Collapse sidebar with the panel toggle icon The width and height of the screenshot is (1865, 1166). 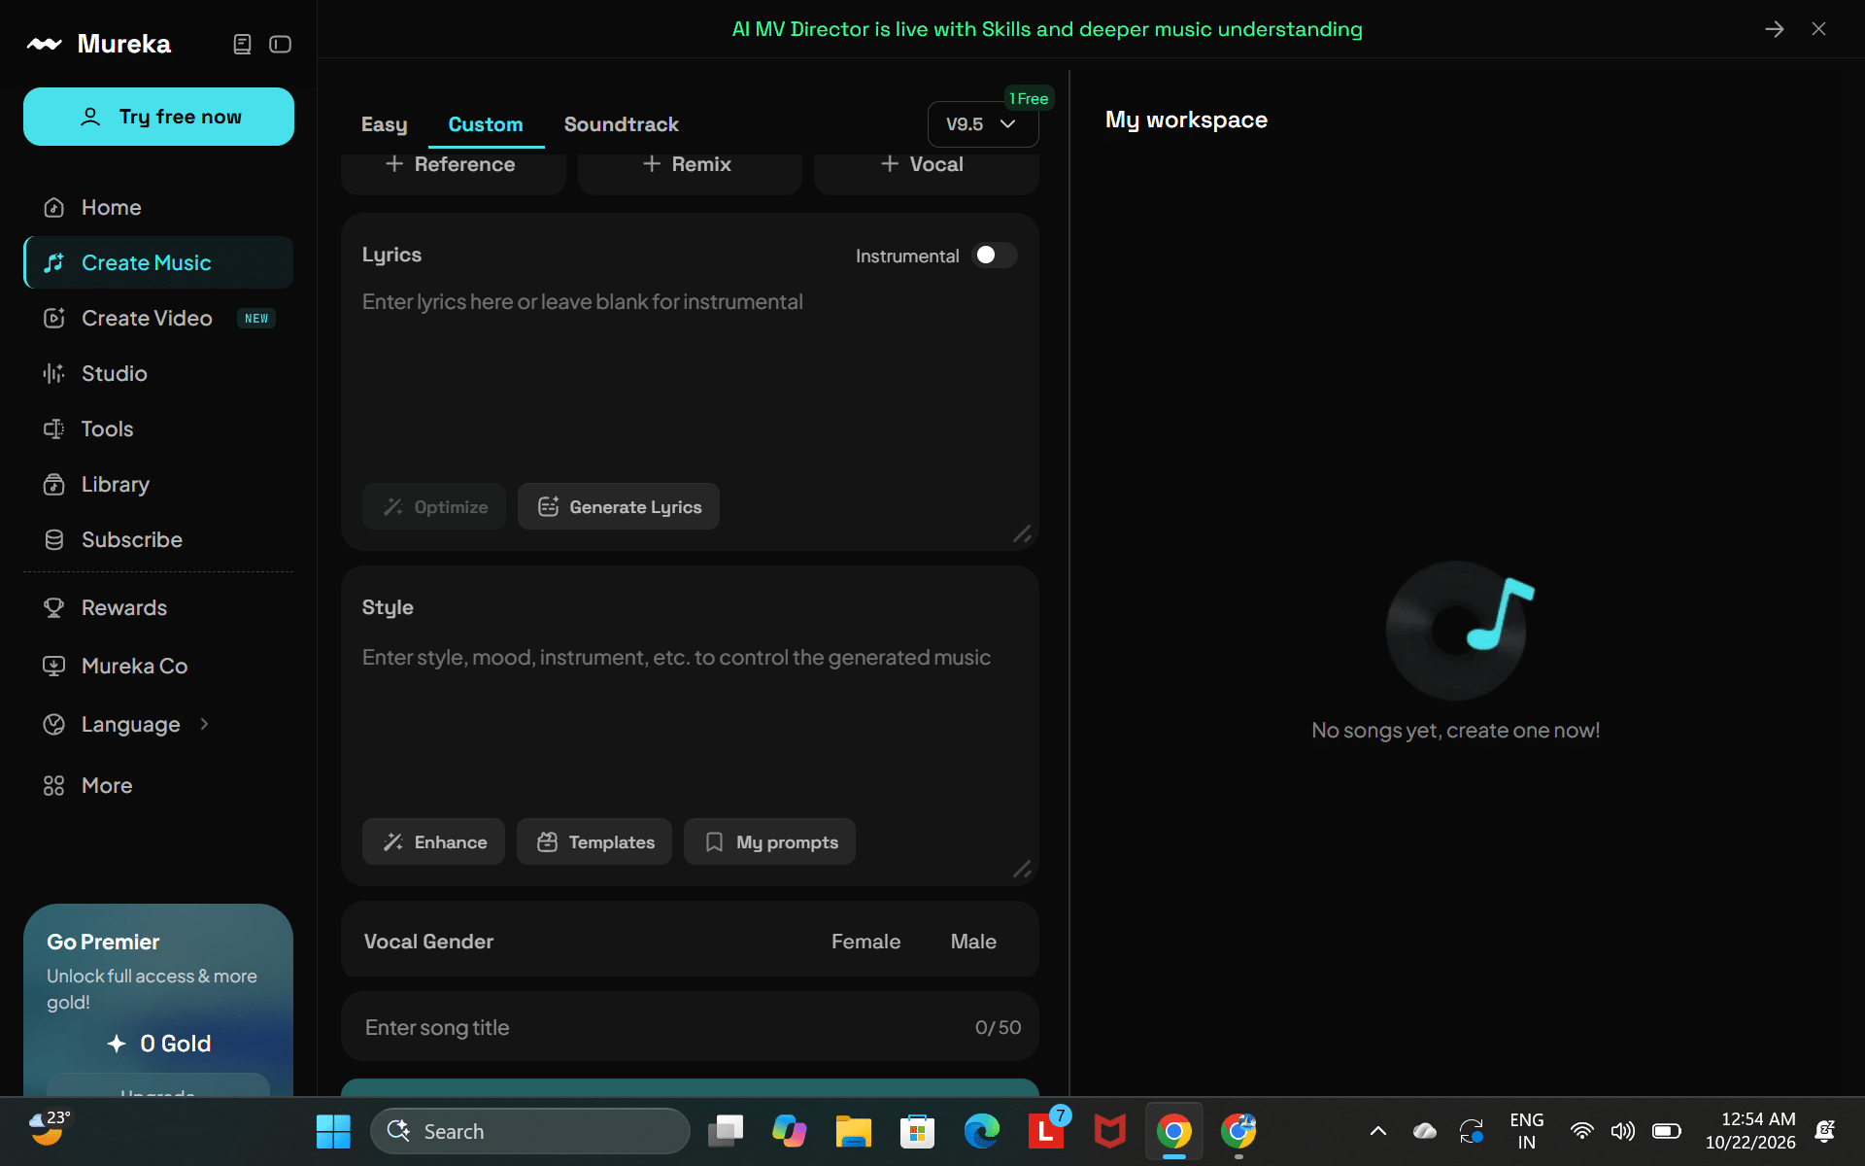(280, 44)
